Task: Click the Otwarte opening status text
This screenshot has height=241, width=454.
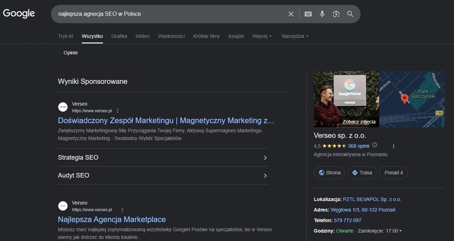Action: (345, 231)
